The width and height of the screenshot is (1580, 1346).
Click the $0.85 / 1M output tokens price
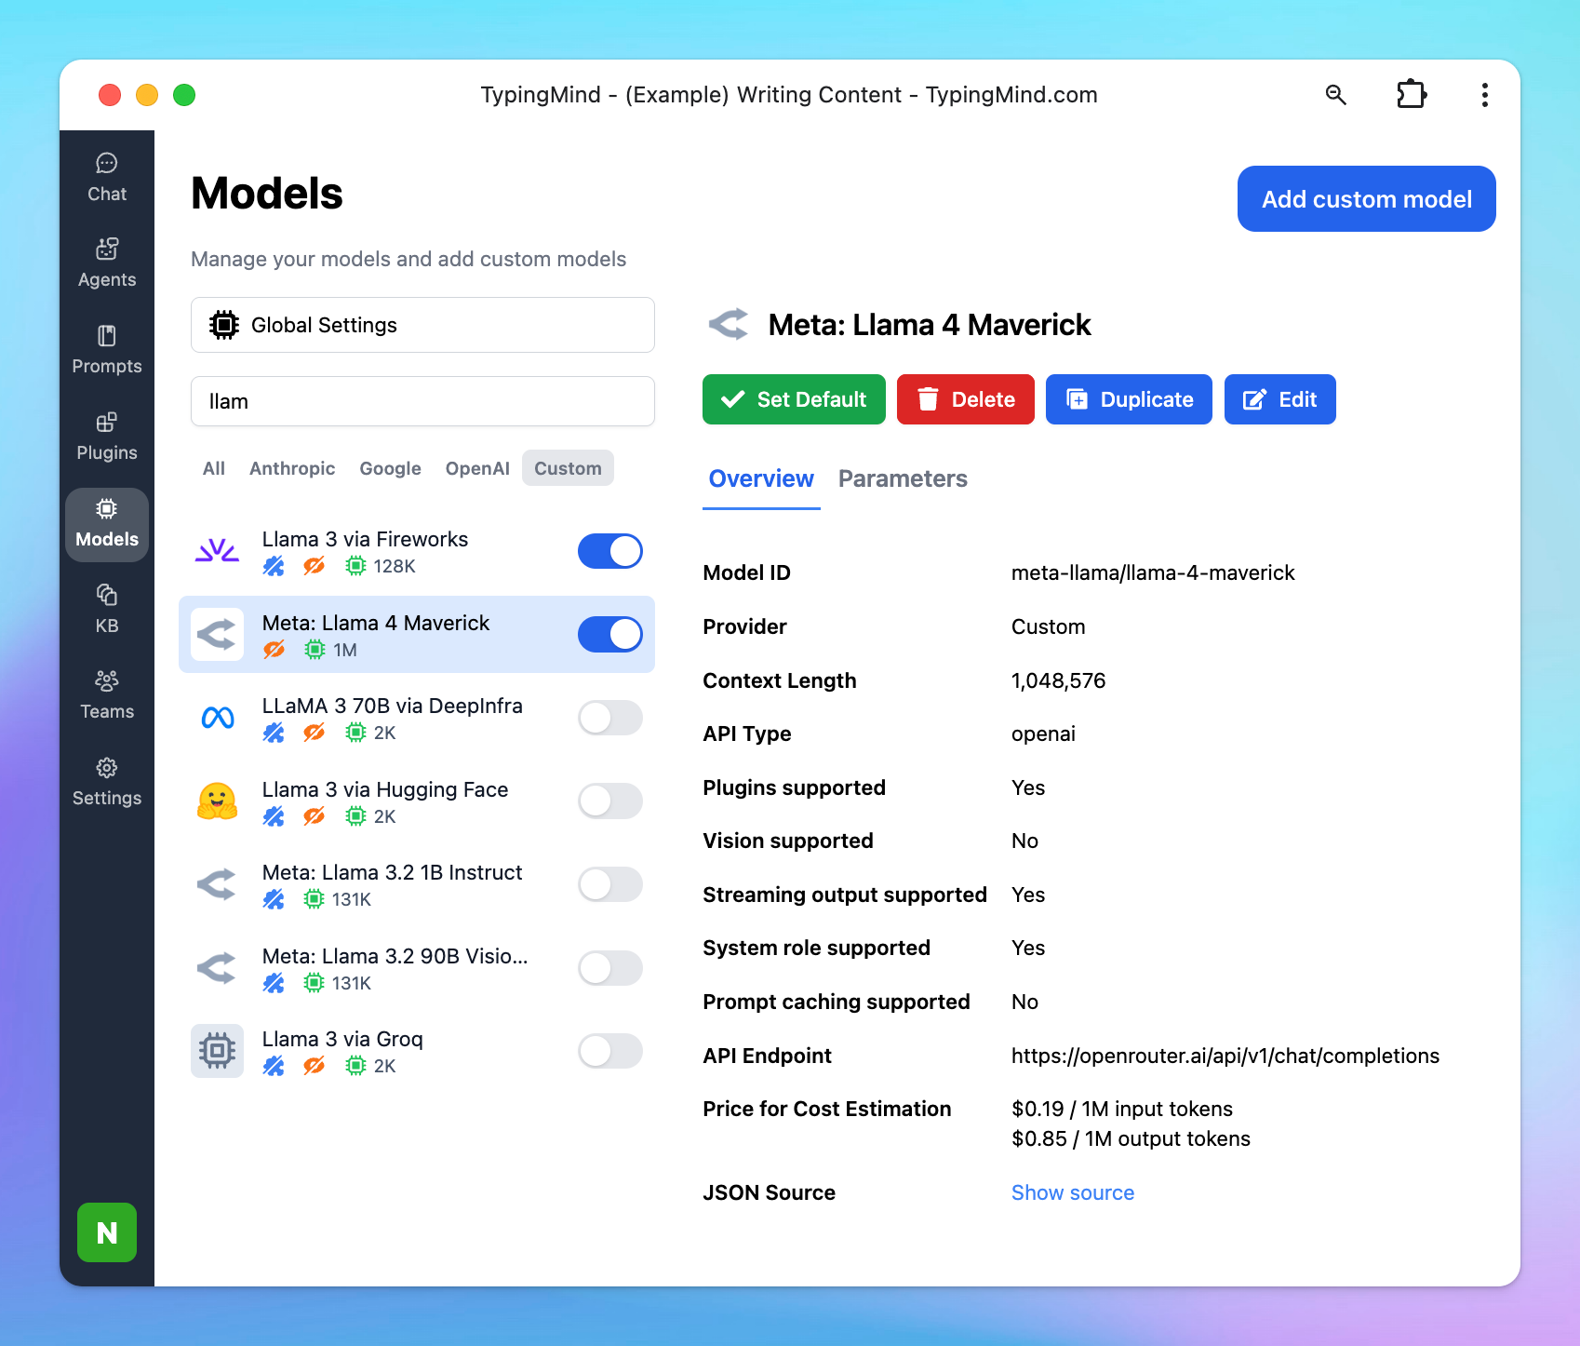point(1131,1138)
